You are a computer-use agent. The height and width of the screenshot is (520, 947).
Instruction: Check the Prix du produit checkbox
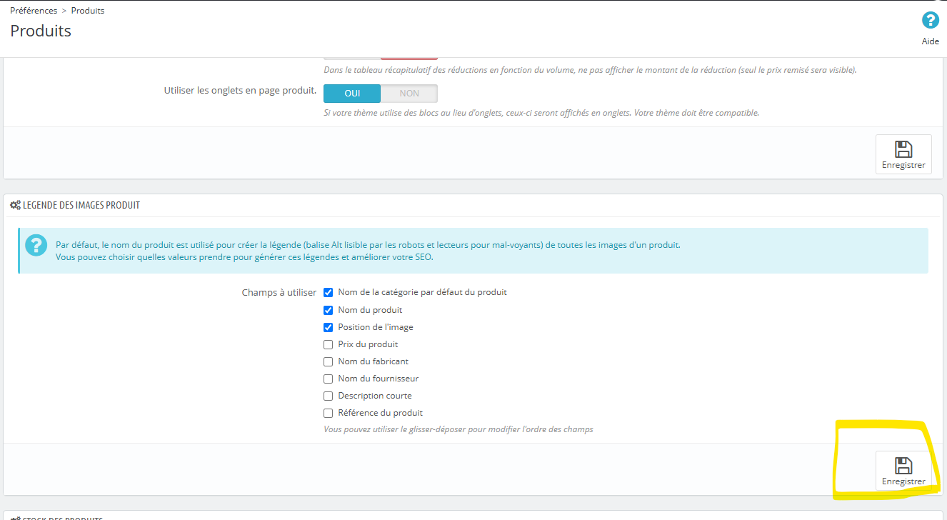click(329, 344)
